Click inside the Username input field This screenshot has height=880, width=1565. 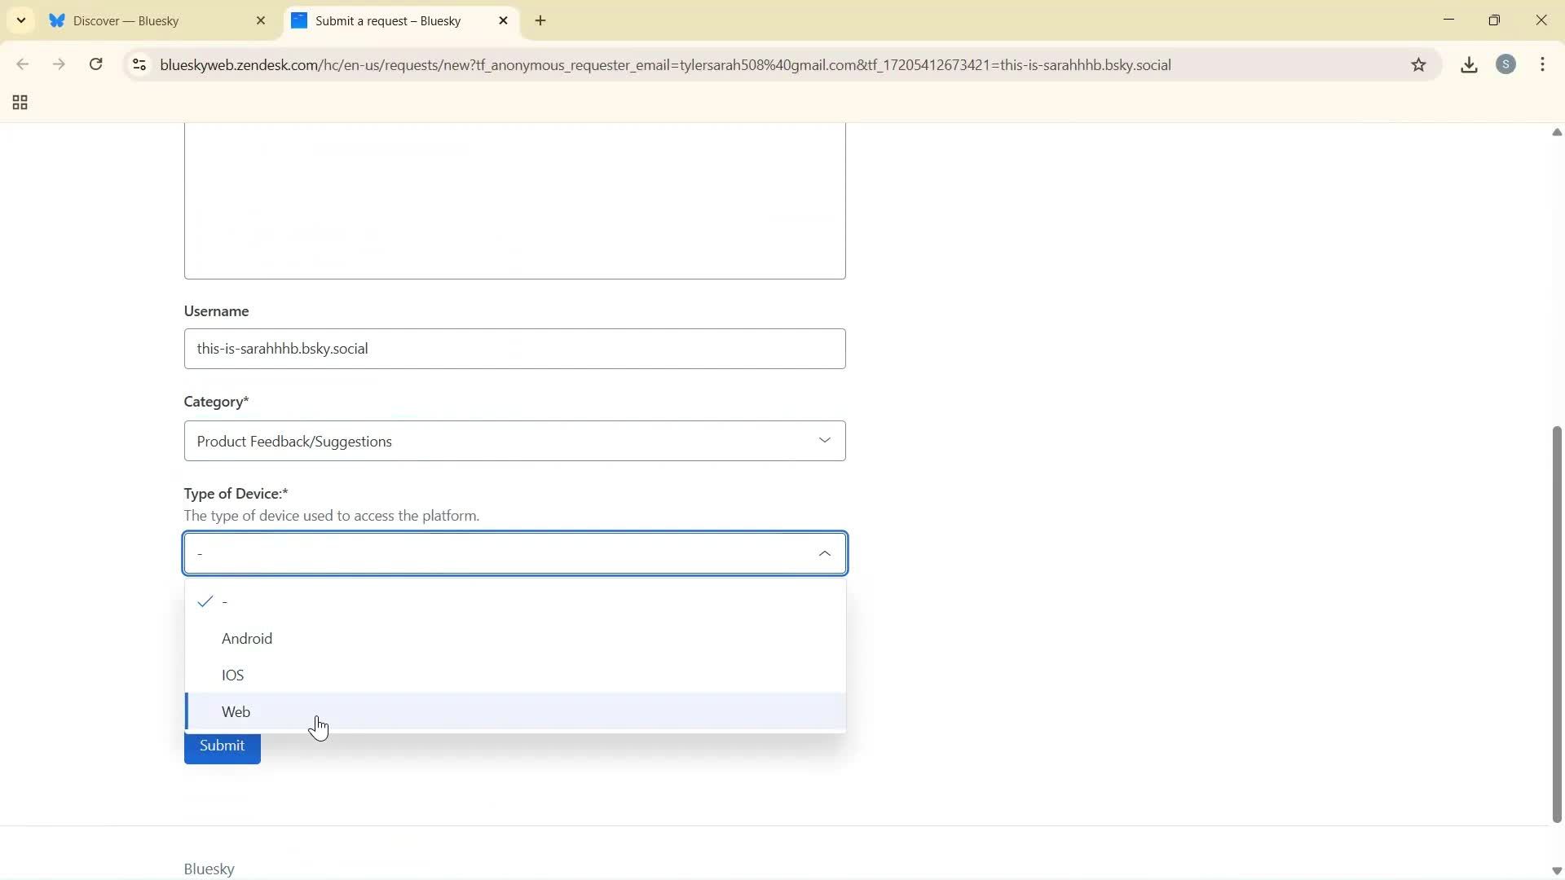514,349
